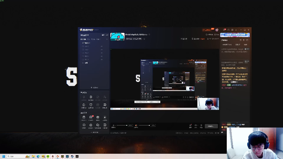
Task: Select the middle tab in the right assistant panel
Action: [238, 45]
